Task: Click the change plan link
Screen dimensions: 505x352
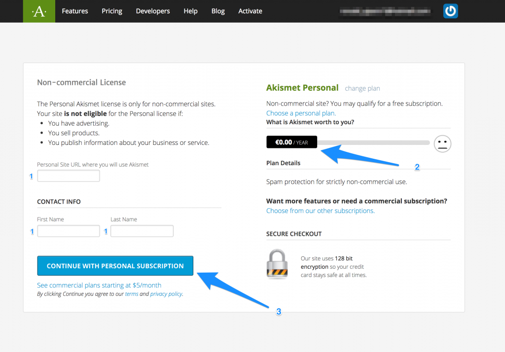Action: [362, 88]
